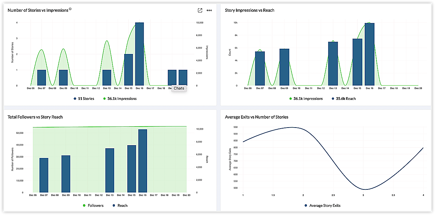Click the Average Exits vs Number of Stories title
This screenshot has width=435, height=215.
click(x=256, y=117)
